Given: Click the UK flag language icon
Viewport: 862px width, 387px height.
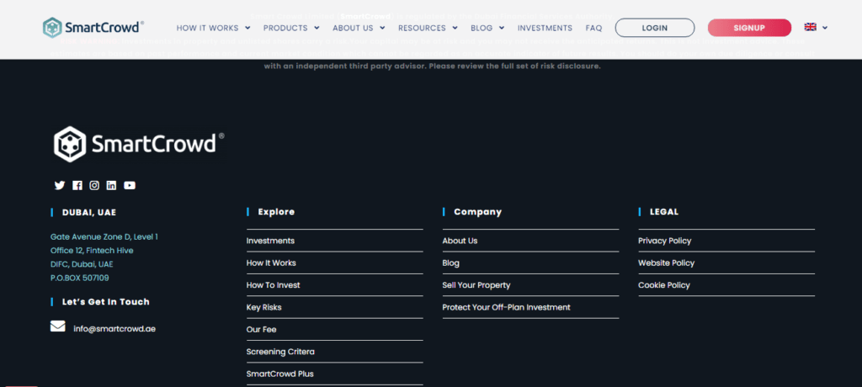Looking at the screenshot, I should pos(811,27).
